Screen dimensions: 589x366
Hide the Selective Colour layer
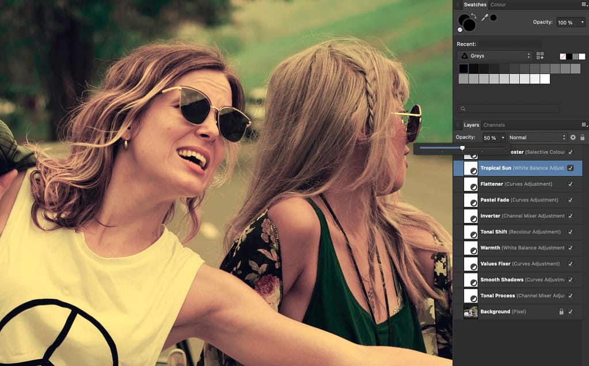pyautogui.click(x=571, y=152)
